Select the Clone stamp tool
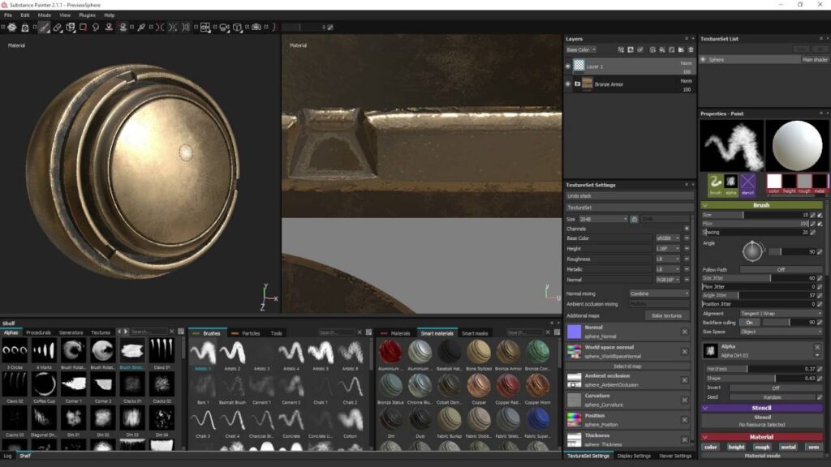The image size is (831, 467). click(x=109, y=27)
